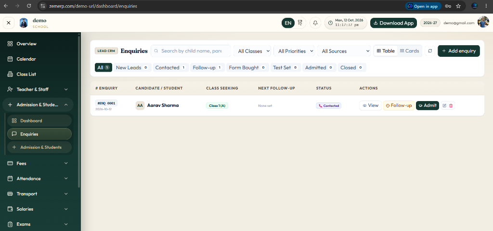Click the #ENQ-0001 enquiry number
The height and width of the screenshot is (231, 493).
[x=106, y=103]
